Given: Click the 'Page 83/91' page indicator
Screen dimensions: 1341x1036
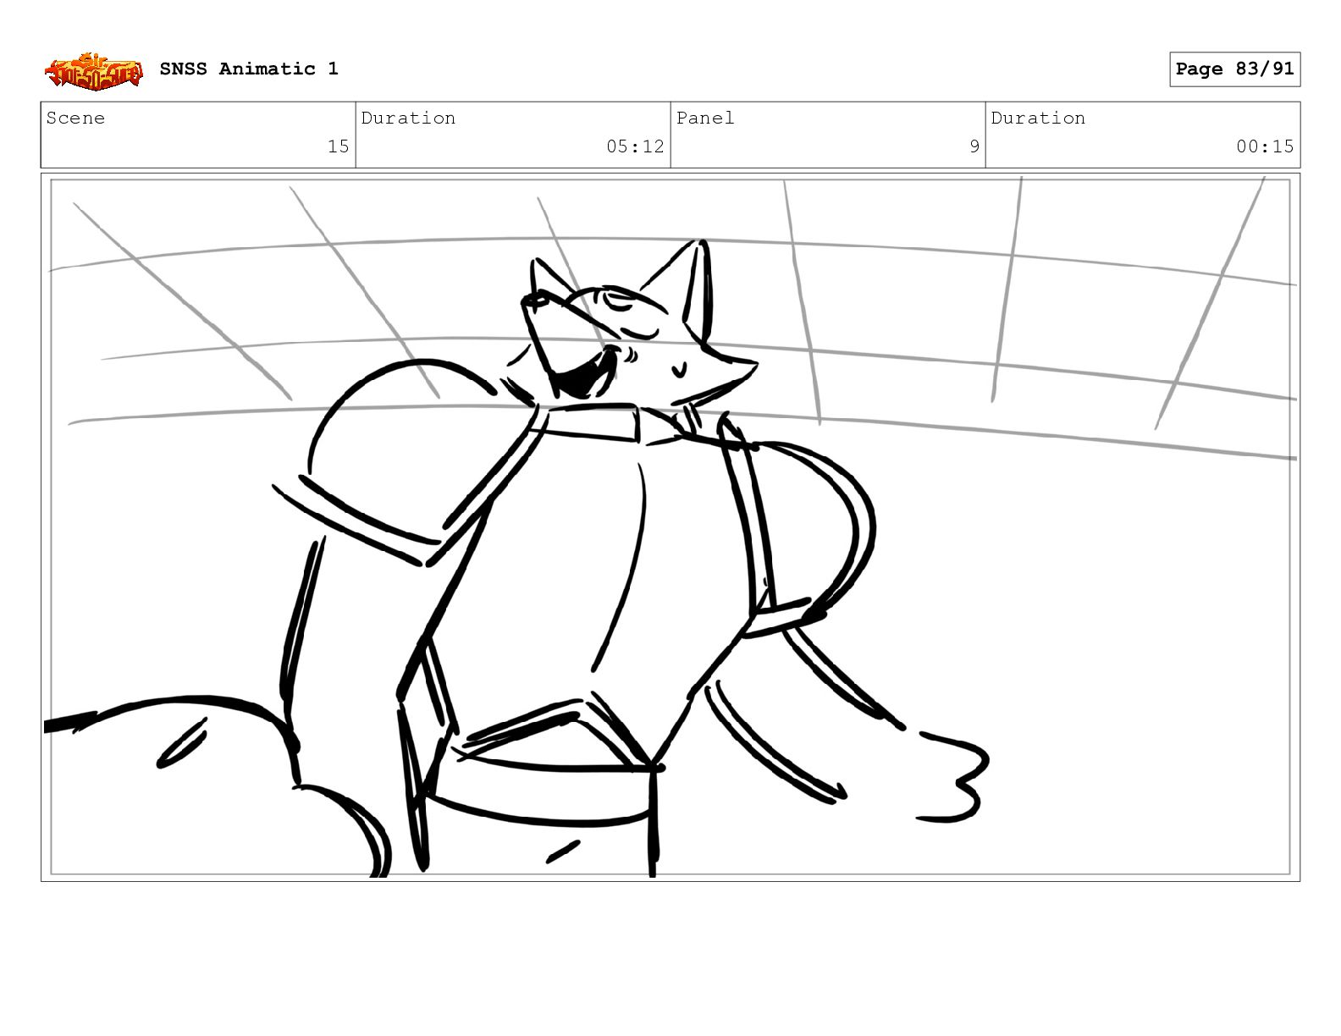Looking at the screenshot, I should pos(1234,69).
